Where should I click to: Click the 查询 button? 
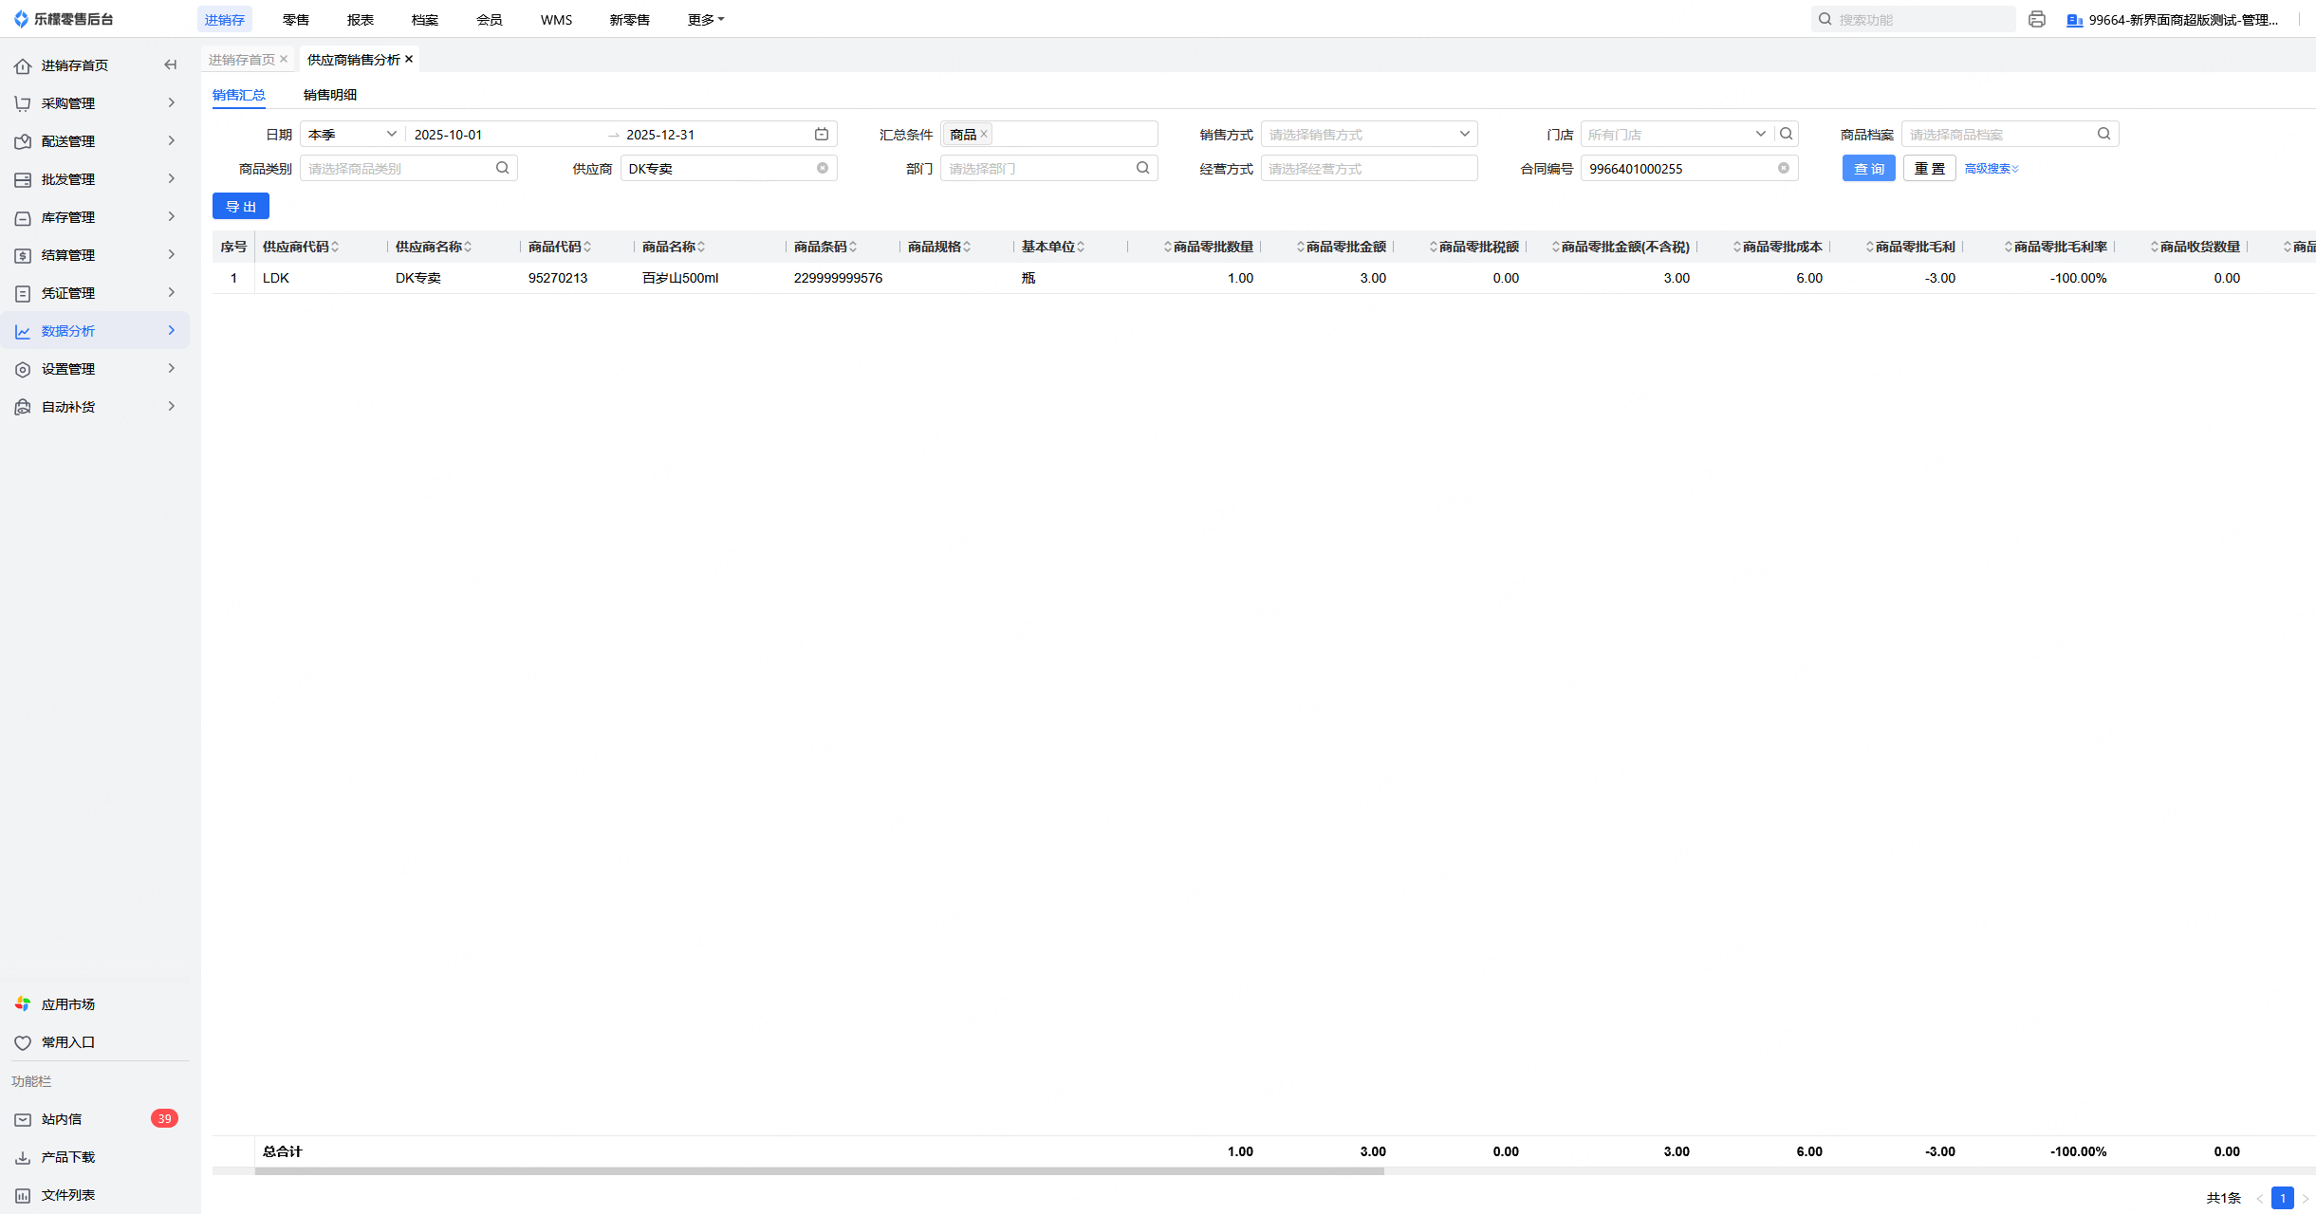[1868, 169]
